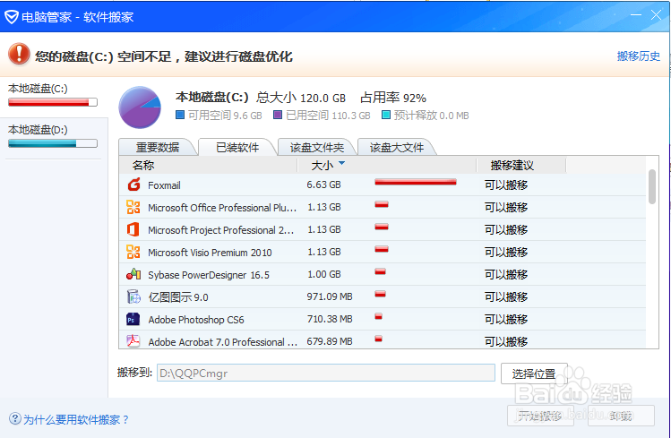Minimize the 软件搬家 window
The height and width of the screenshot is (438, 671).
pyautogui.click(x=636, y=15)
